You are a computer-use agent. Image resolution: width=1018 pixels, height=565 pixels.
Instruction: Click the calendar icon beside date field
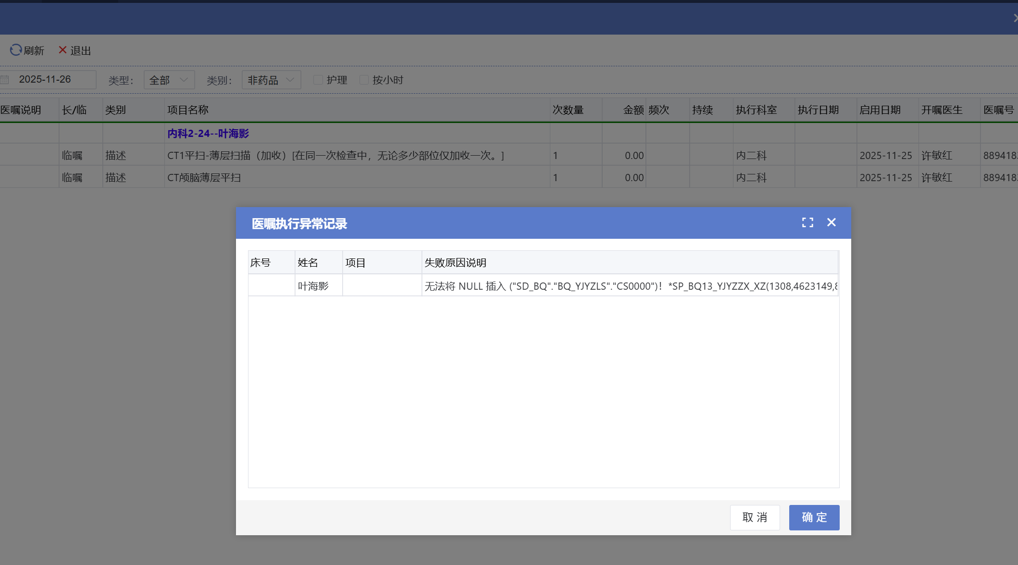coord(5,80)
